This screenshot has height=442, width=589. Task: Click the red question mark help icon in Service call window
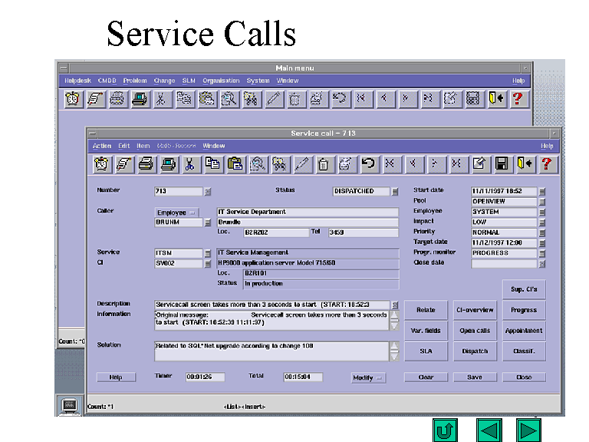[x=546, y=163]
